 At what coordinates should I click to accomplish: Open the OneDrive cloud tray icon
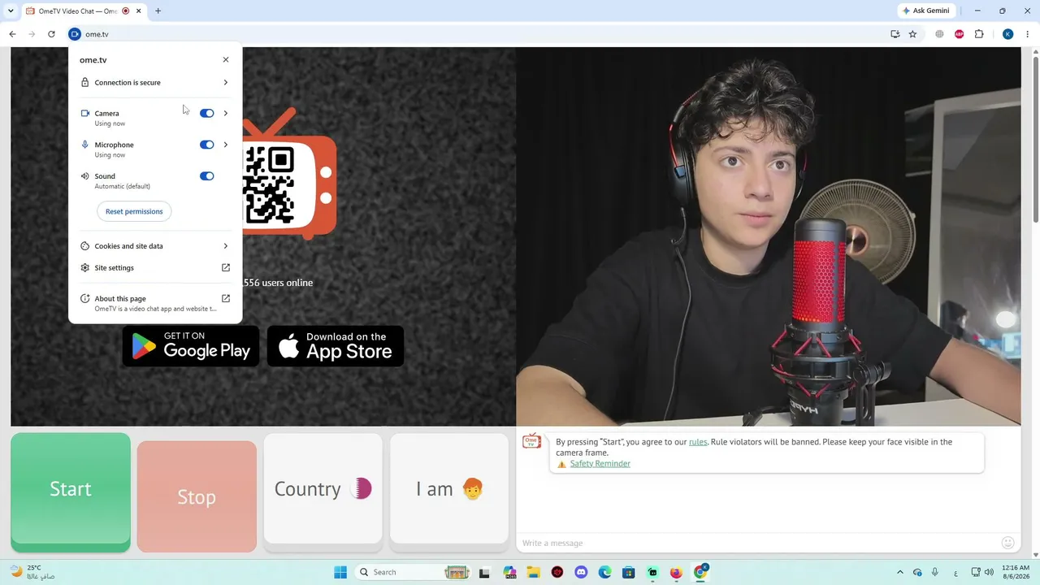pos(917,572)
